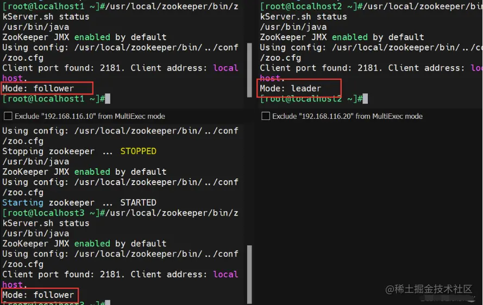Screen dimensions: 483x305
Task: Click the "kServer.sh status" line in localhost2
Action: [x=303, y=17]
